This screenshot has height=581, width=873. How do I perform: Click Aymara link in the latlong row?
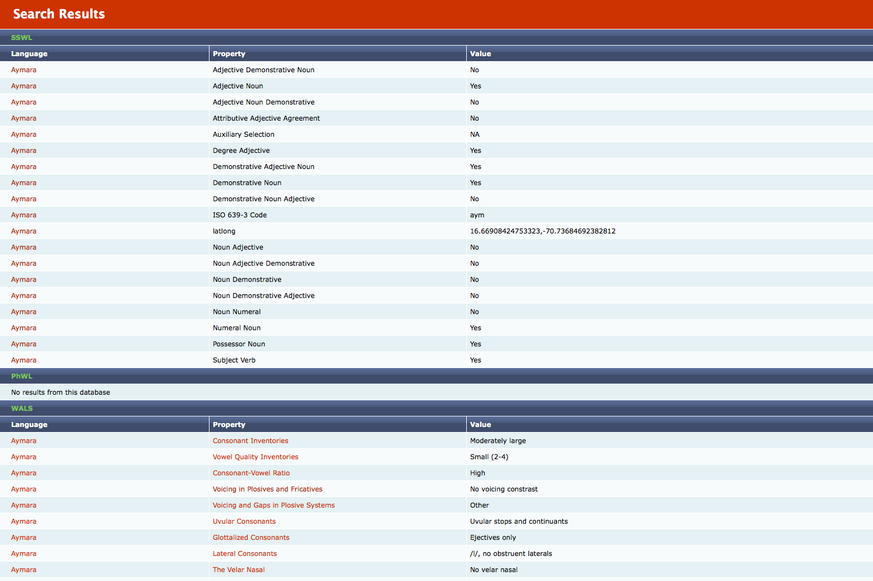(x=24, y=231)
